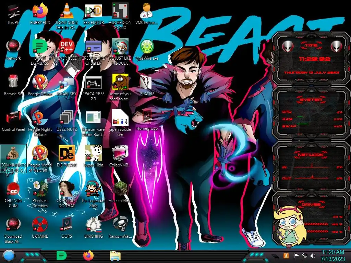Screen dimensions: 351x263
Task: Open the Minecraft4Fr grass block icon
Action: (x=120, y=192)
